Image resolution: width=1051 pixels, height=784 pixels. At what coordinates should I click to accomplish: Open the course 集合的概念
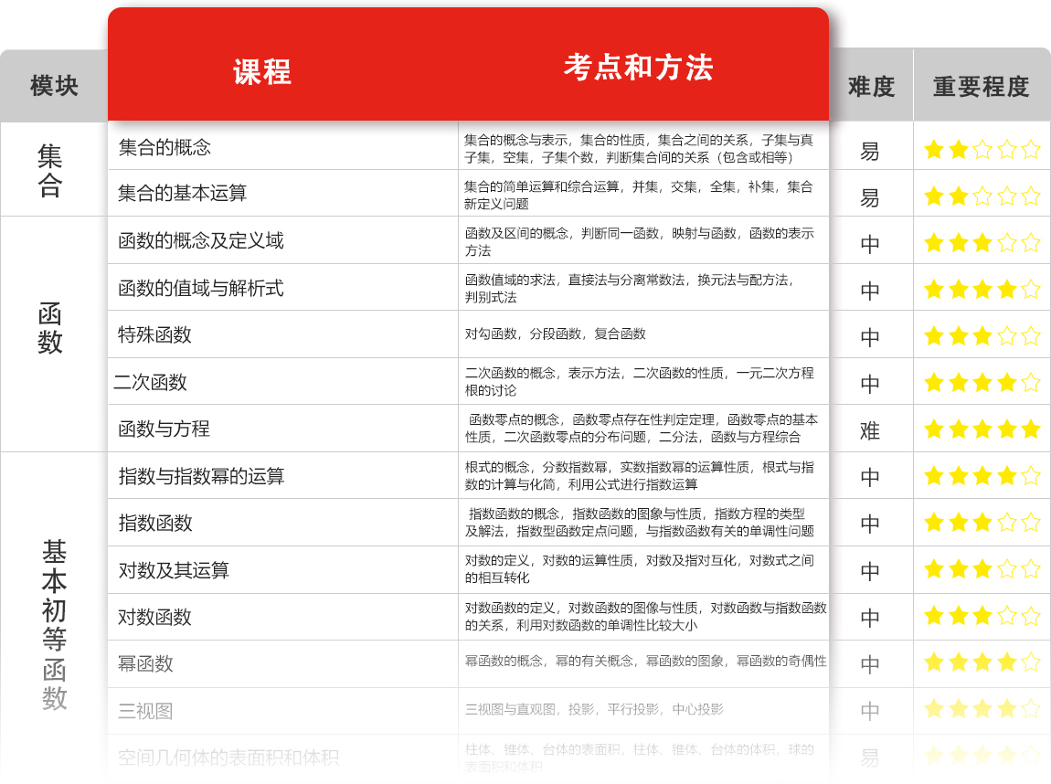click(165, 147)
